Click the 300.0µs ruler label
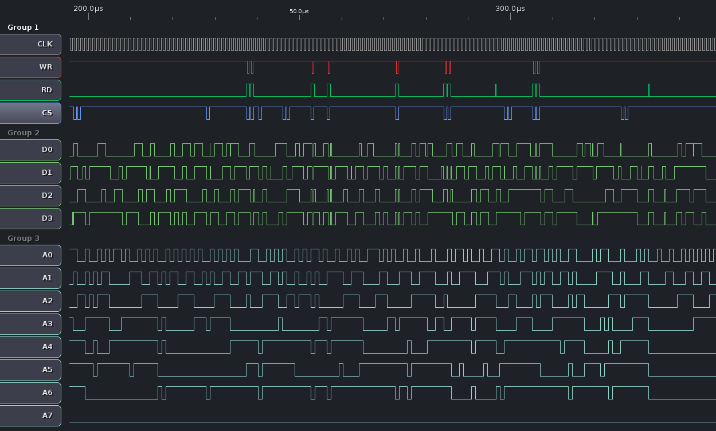 tap(510, 9)
